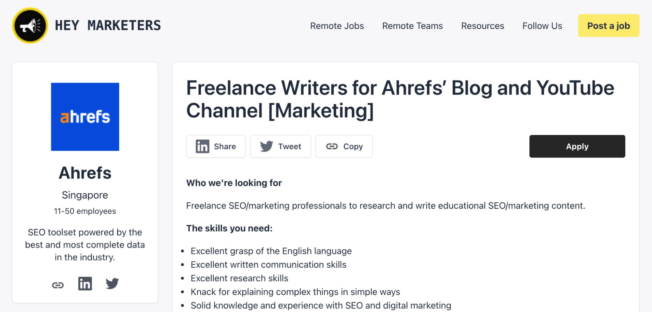The image size is (652, 312).
Task: Open Ahrefs' Twitter profile from the sidebar
Action: 112,284
